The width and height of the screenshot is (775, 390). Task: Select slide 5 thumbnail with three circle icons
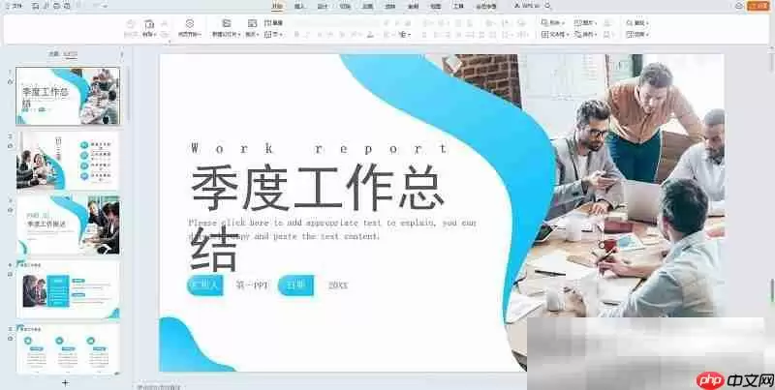coord(68,349)
